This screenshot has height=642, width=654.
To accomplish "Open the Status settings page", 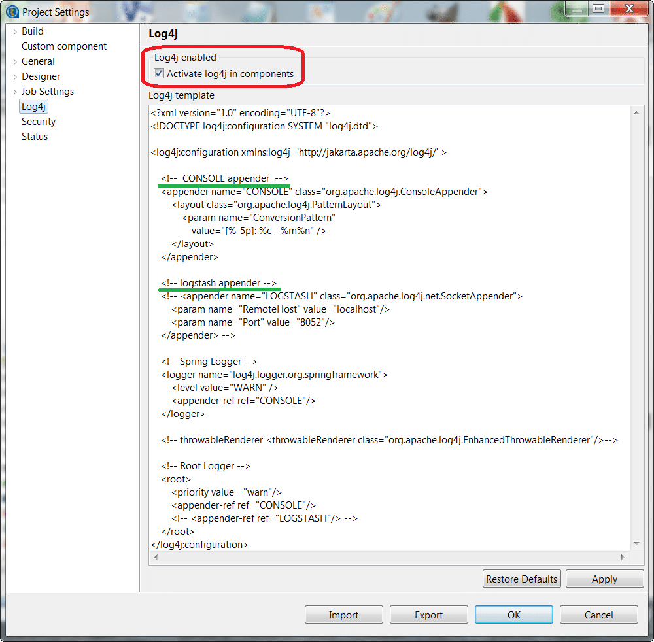I will click(x=33, y=136).
